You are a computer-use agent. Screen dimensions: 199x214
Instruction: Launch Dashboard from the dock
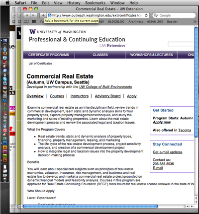[5, 45]
